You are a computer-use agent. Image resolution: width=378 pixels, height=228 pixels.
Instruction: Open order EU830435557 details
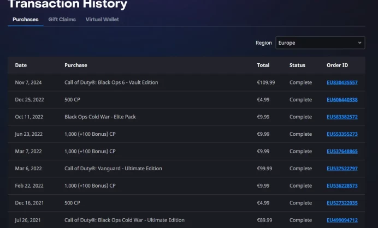pyautogui.click(x=342, y=82)
